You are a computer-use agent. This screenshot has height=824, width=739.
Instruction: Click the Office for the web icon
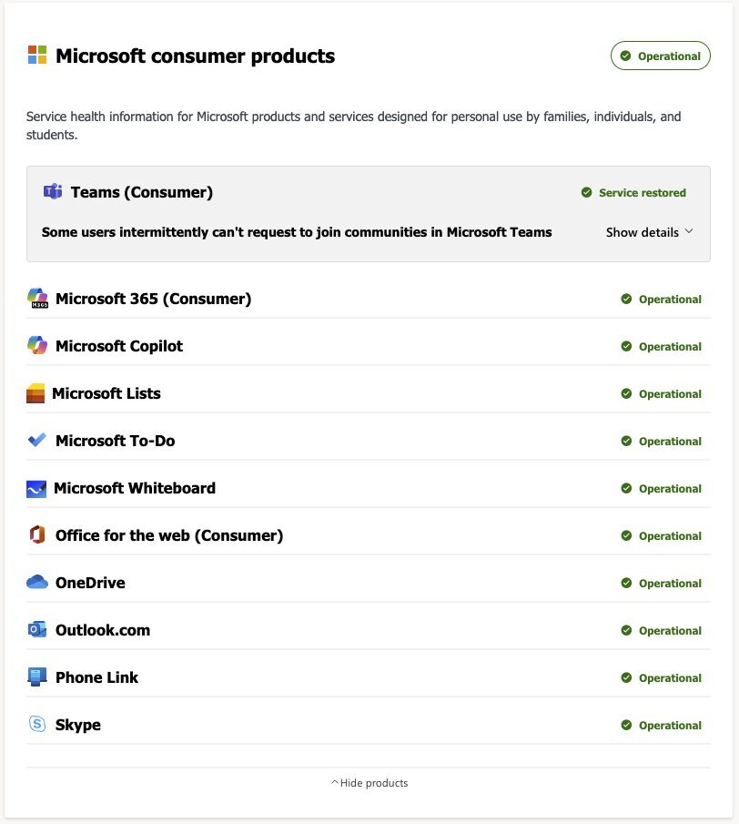click(37, 535)
